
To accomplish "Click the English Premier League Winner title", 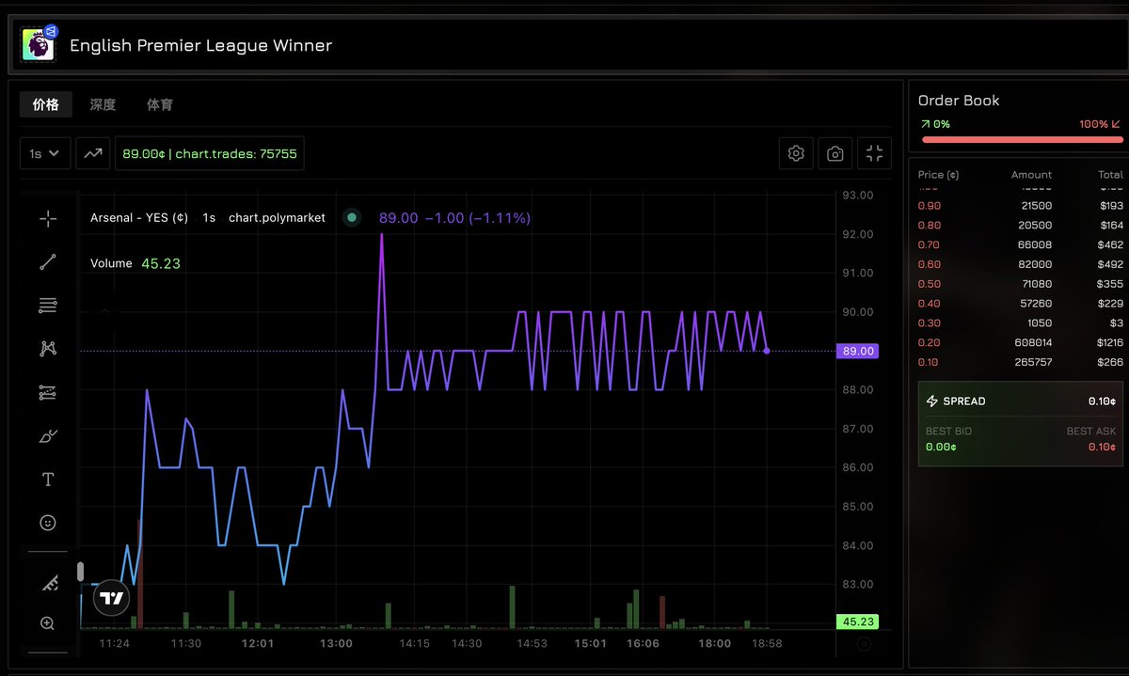I will (x=201, y=45).
